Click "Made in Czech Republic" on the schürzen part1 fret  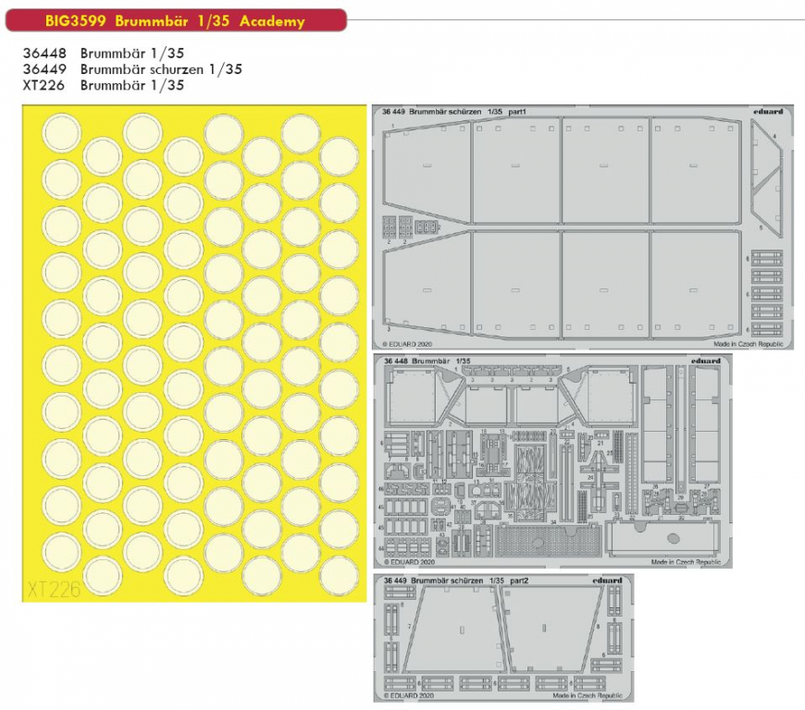(x=748, y=344)
